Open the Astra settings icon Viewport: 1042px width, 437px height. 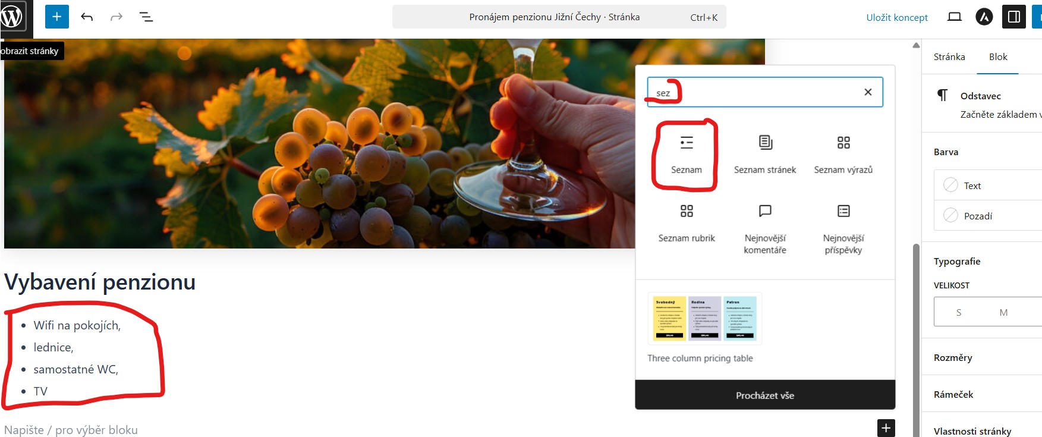pos(984,17)
